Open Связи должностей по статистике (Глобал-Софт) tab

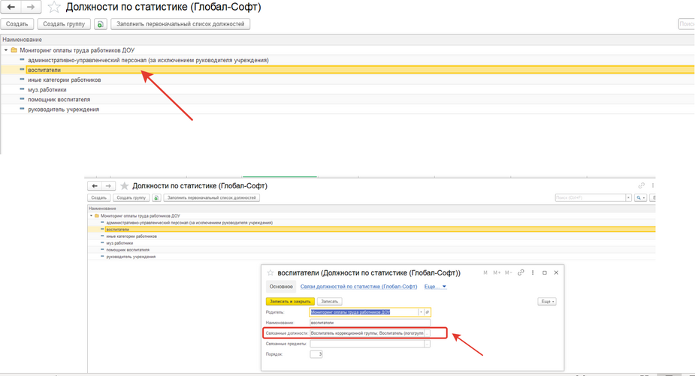[x=358, y=287]
